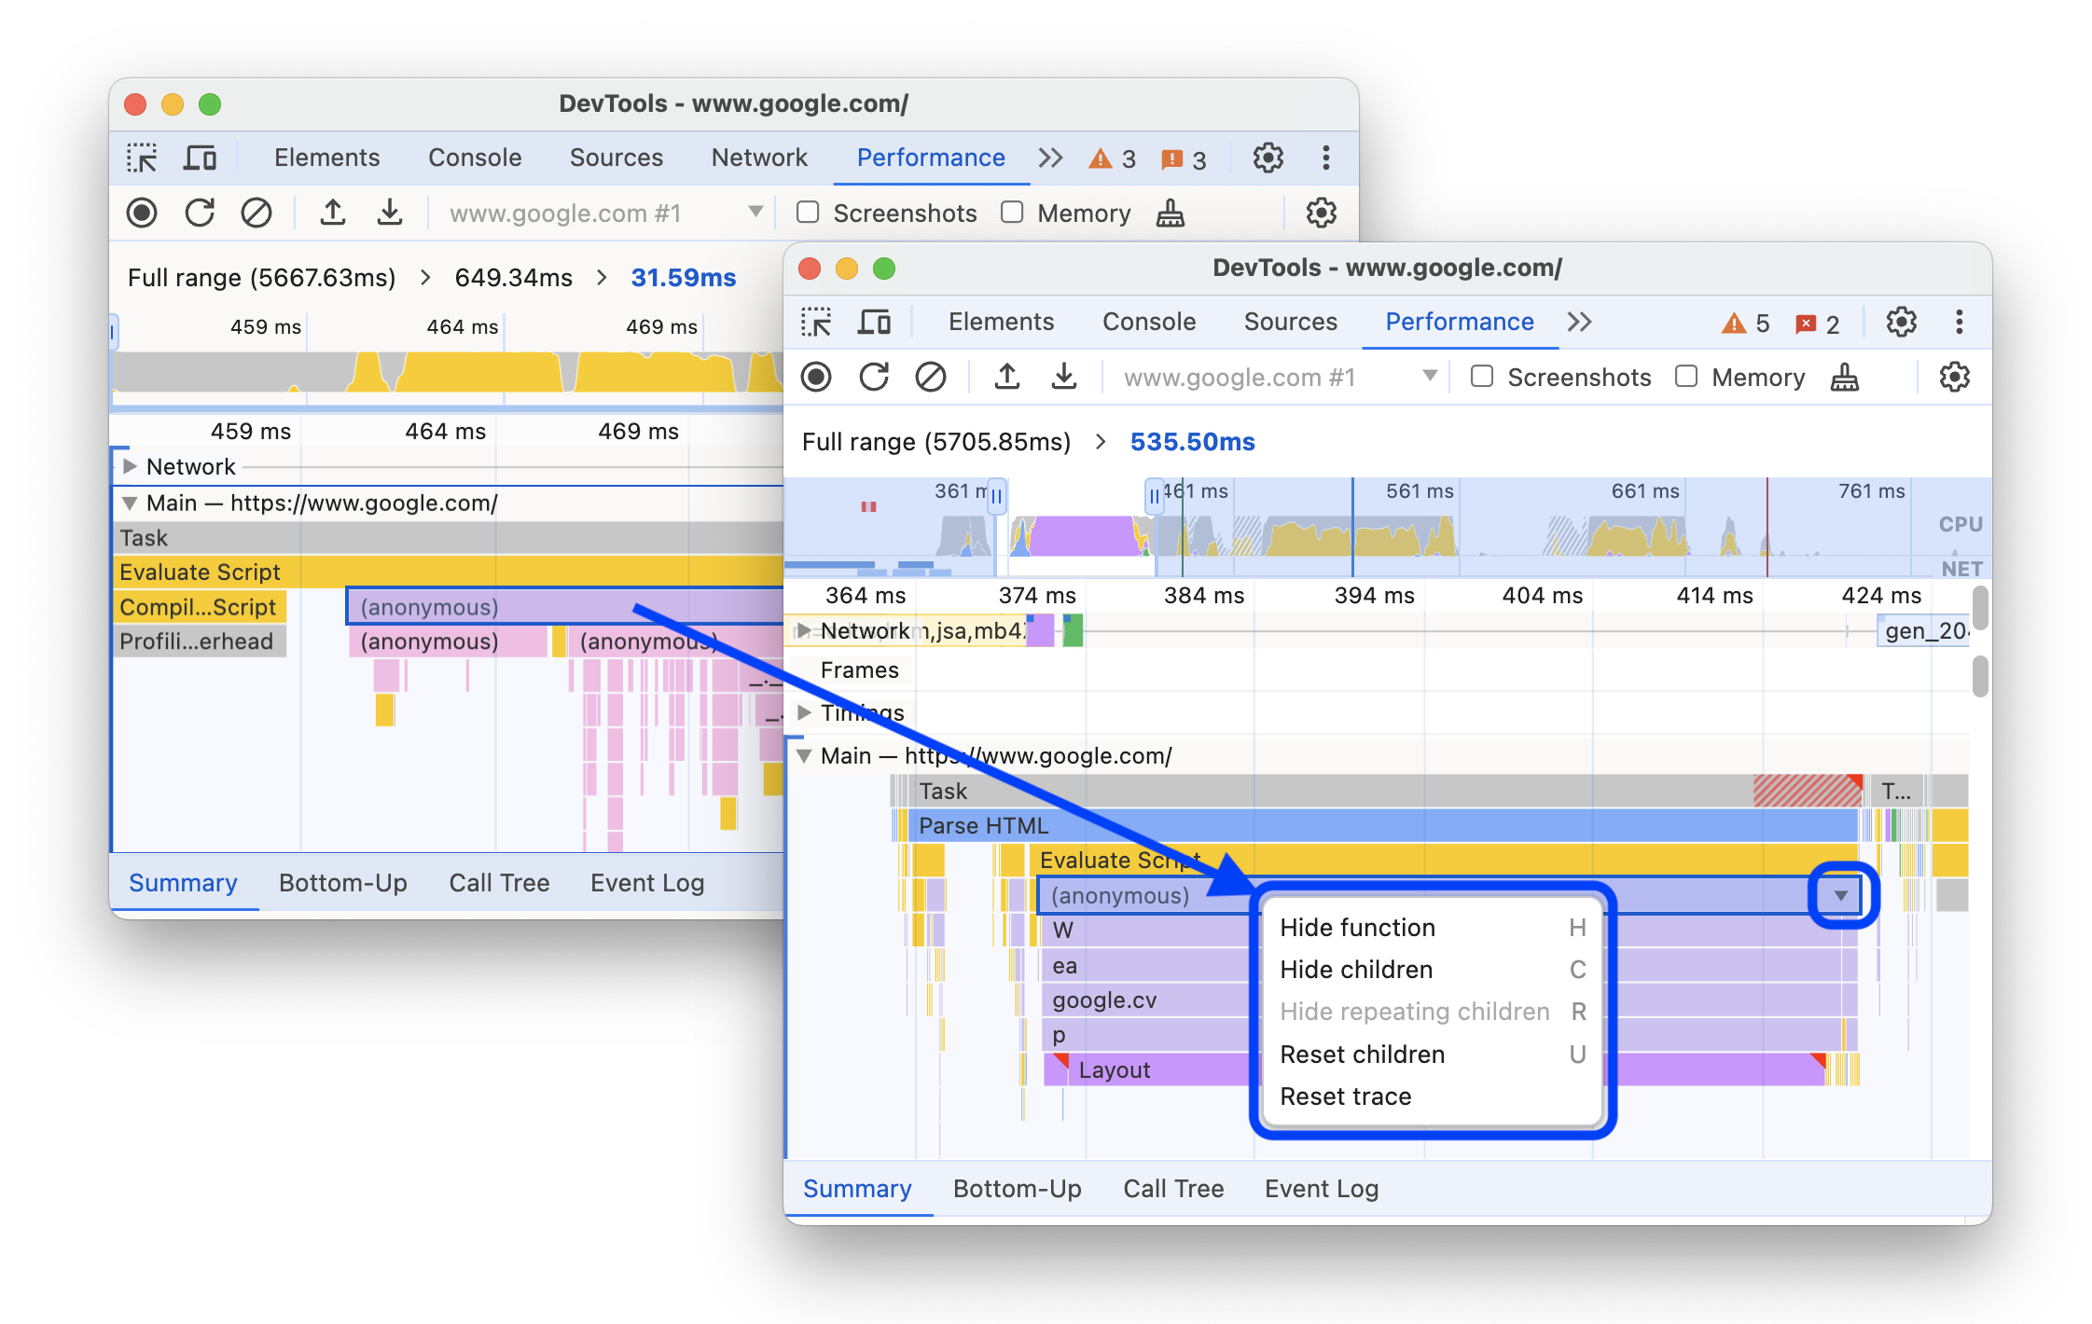The width and height of the screenshot is (2092, 1324).
Task: Click the capture settings gear icon
Action: click(x=1953, y=378)
